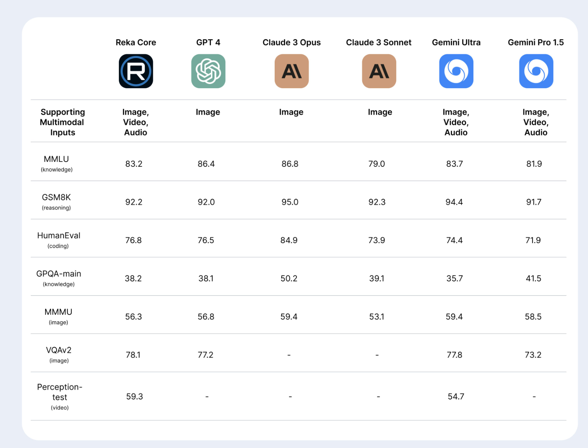Screen dimensions: 588x448
Task: Click the GSM8K value 91.7
Action: point(534,202)
